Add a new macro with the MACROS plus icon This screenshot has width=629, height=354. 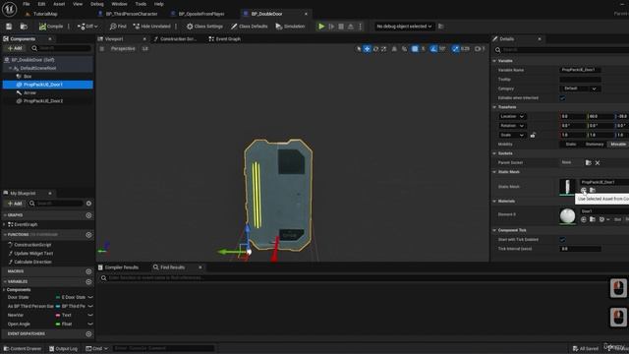tap(88, 271)
